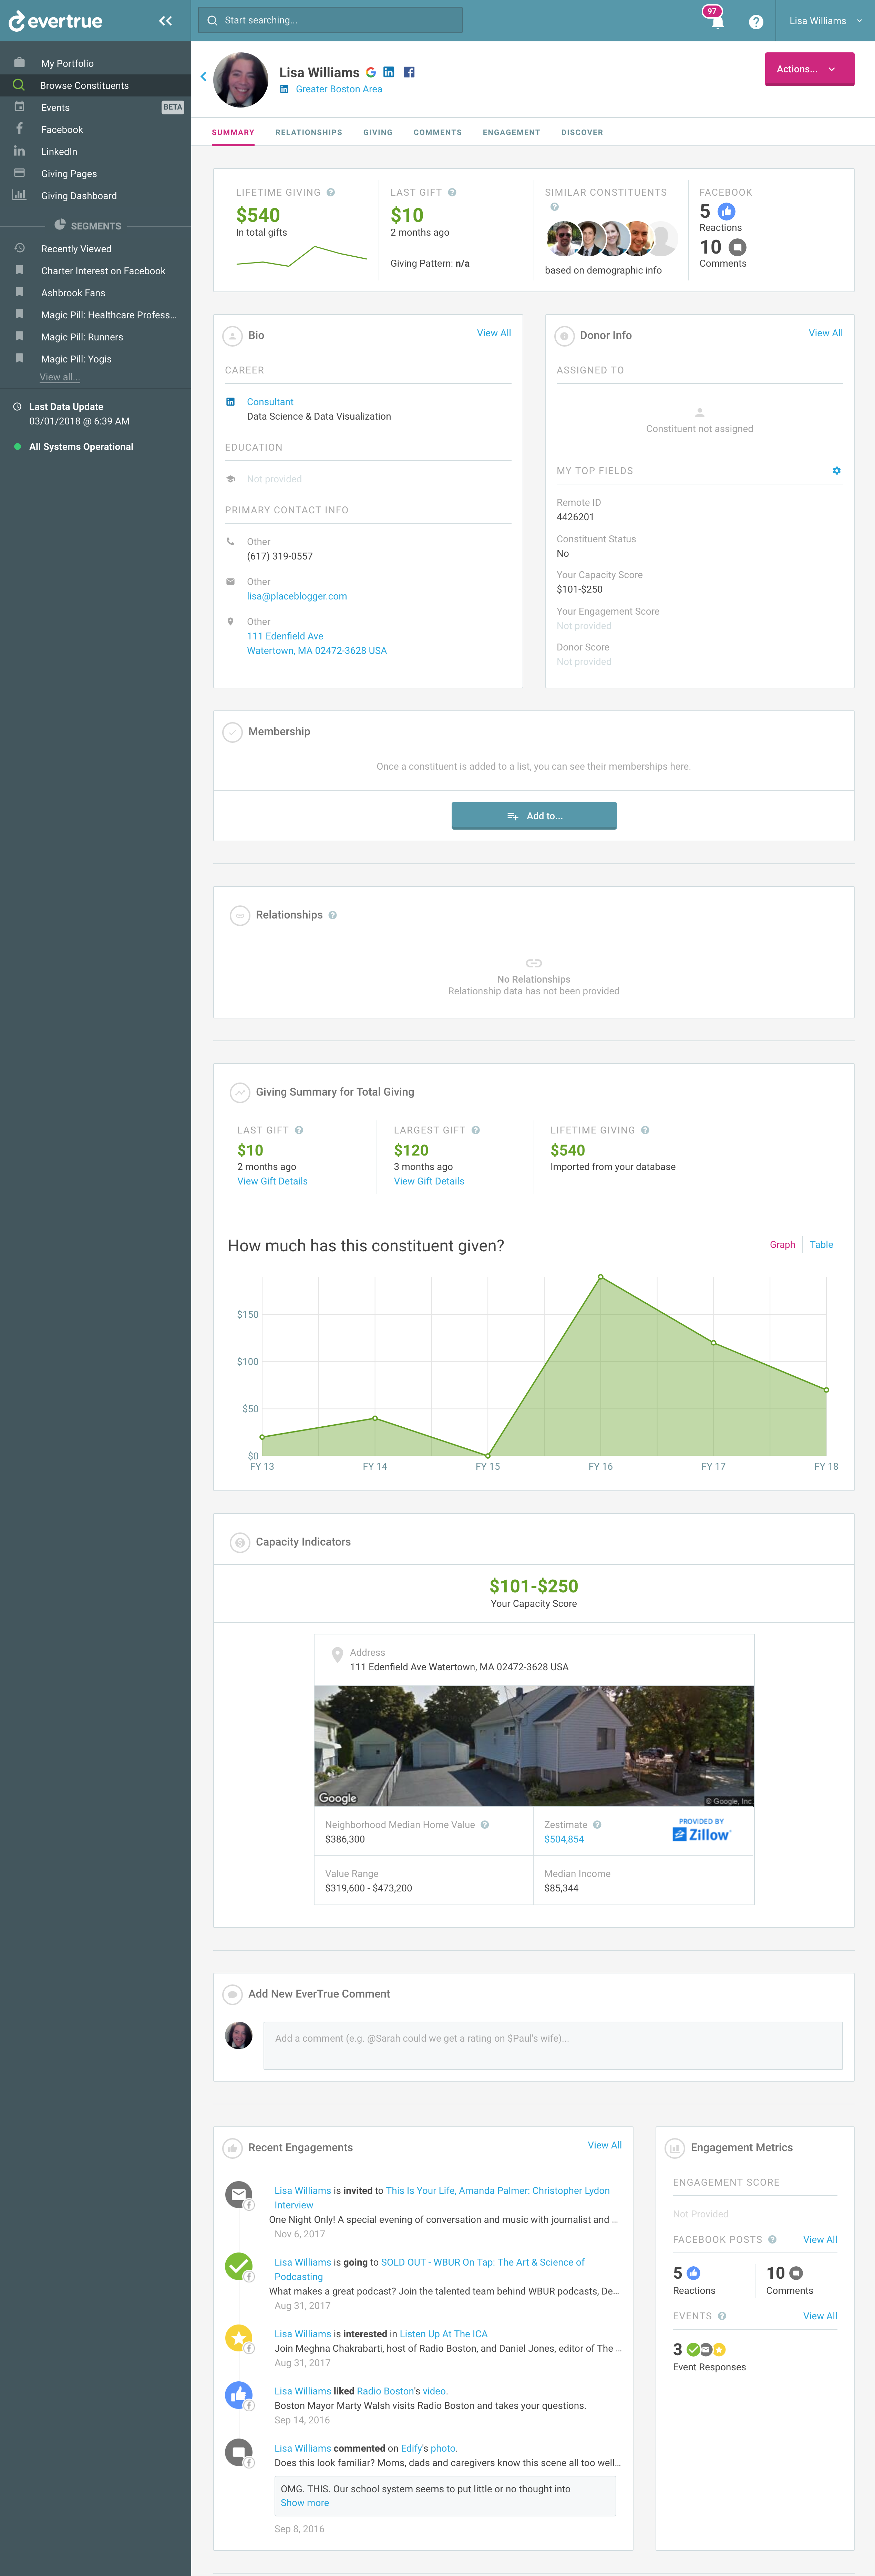Screen dimensions: 875x2576
Task: Click the help question mark icon
Action: [x=756, y=21]
